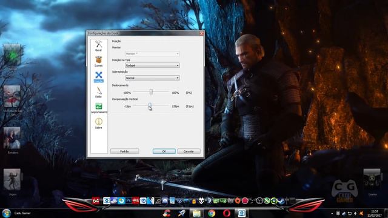This screenshot has width=388, height=218.
Task: Click the system clock showing 13:57
Action: coord(375,213)
